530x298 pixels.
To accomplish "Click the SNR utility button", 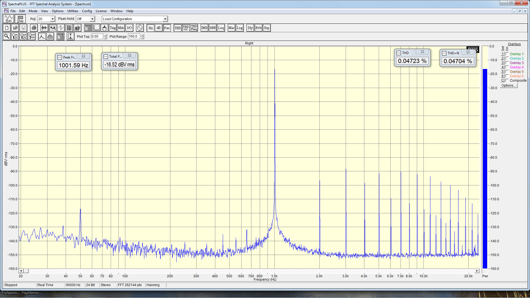I will pos(213,28).
